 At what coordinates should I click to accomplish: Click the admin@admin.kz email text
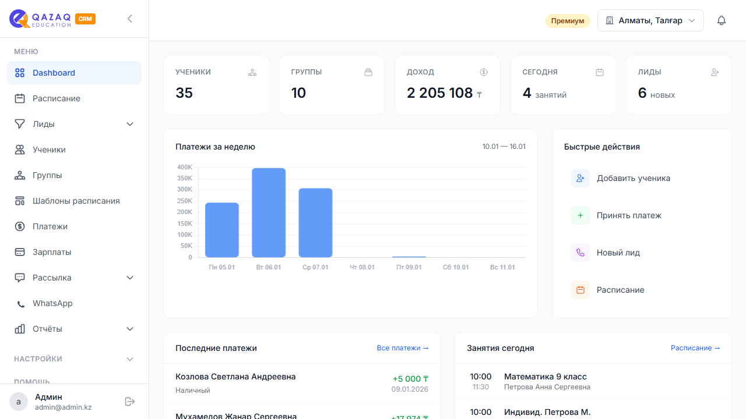pyautogui.click(x=64, y=407)
